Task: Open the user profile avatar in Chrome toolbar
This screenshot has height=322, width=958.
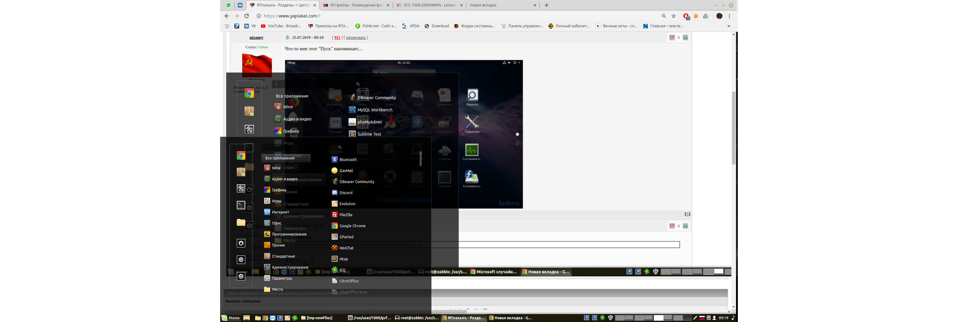Action: (719, 16)
